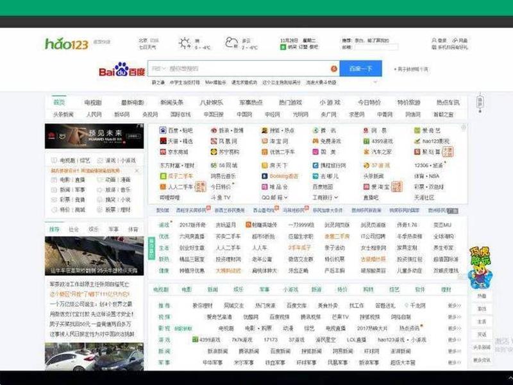Click the Baidu paw logo
The width and height of the screenshot is (513, 385).
(121, 69)
